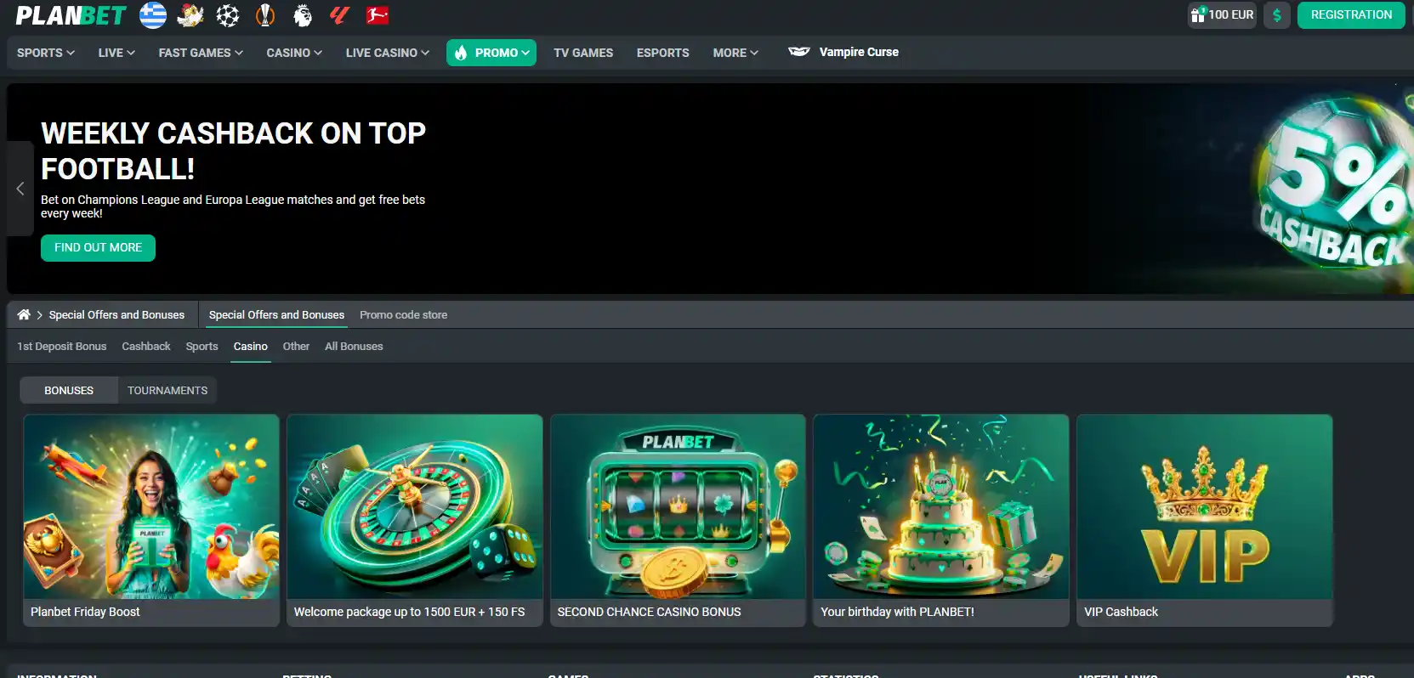Expand the MORE menu
Image resolution: width=1414 pixels, height=678 pixels.
point(735,53)
